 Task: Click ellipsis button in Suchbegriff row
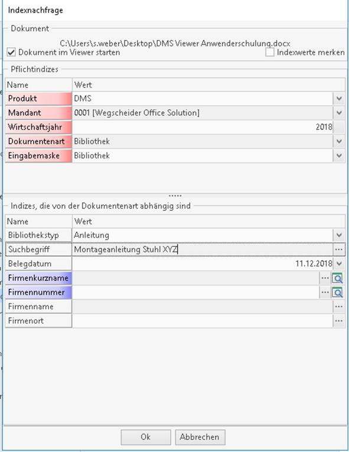point(339,249)
